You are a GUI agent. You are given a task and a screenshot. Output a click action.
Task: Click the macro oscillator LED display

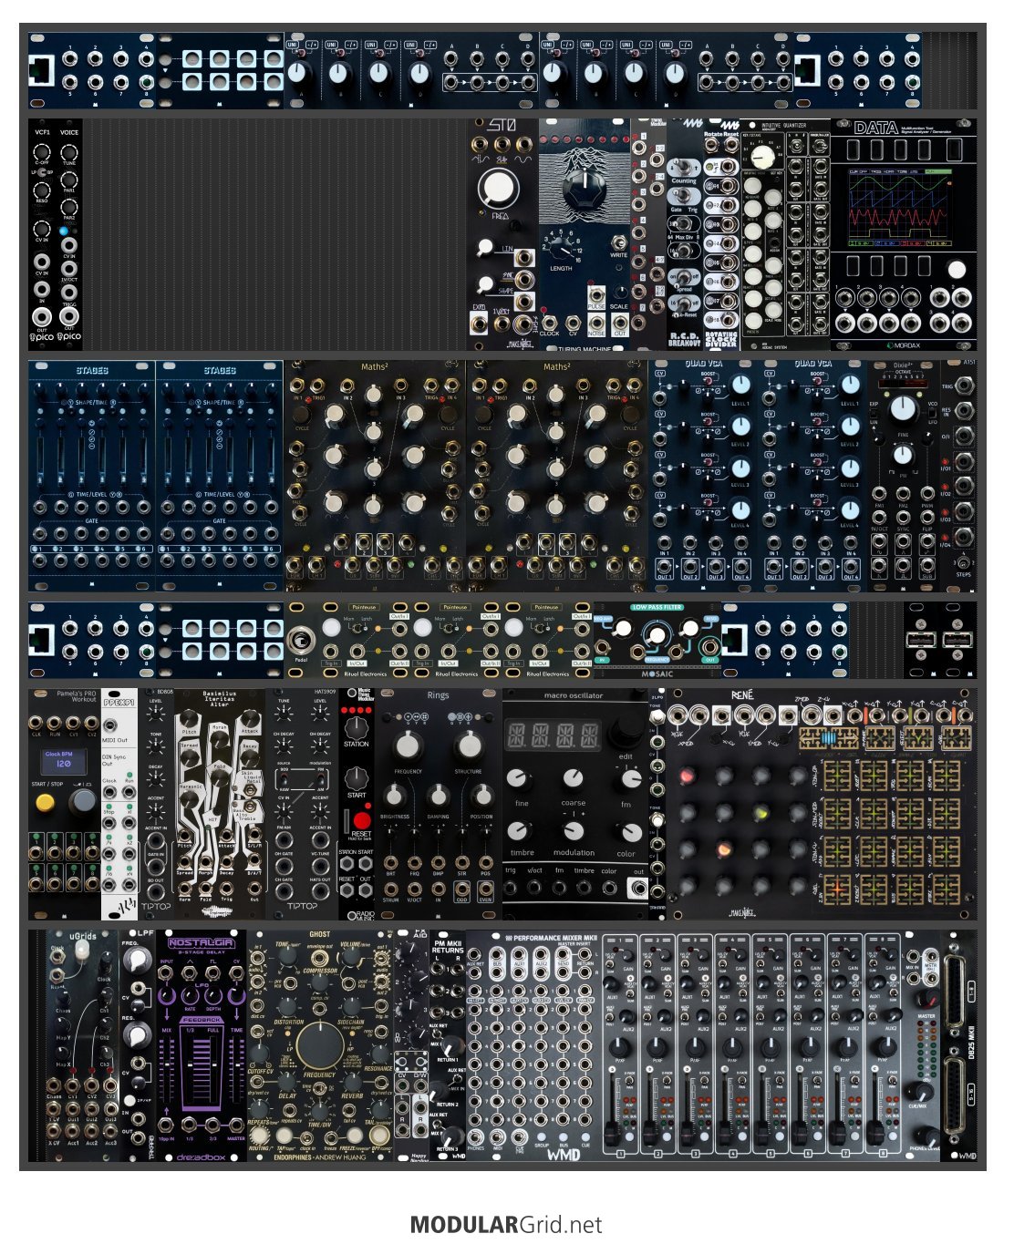tap(554, 735)
